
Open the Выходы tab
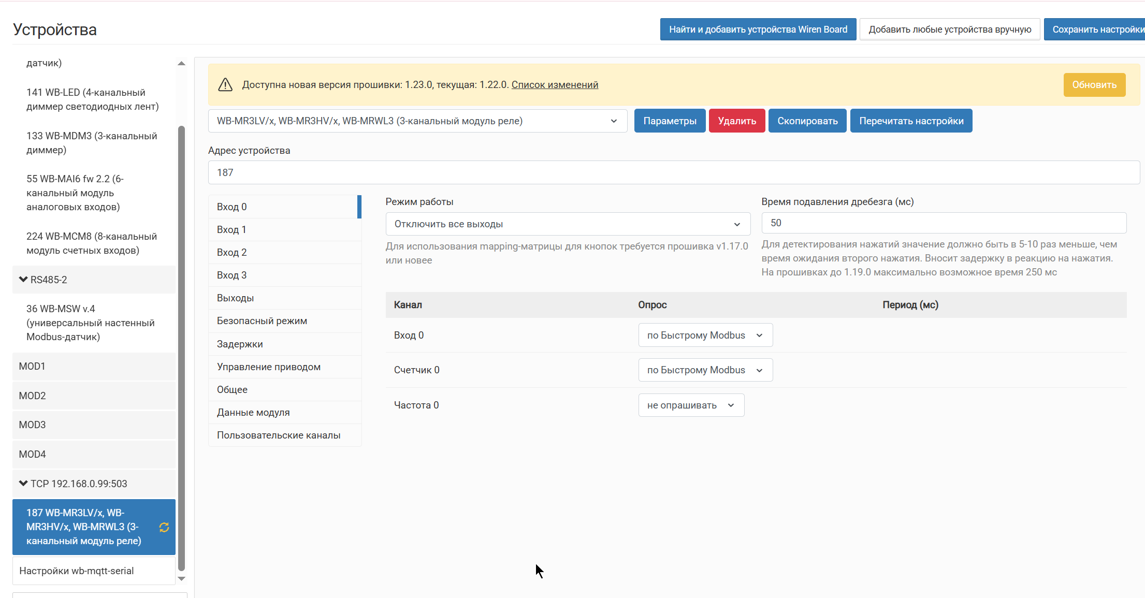pos(285,298)
